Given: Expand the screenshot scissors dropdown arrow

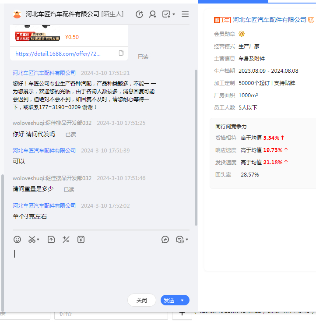Looking at the screenshot, I should click(38, 240).
